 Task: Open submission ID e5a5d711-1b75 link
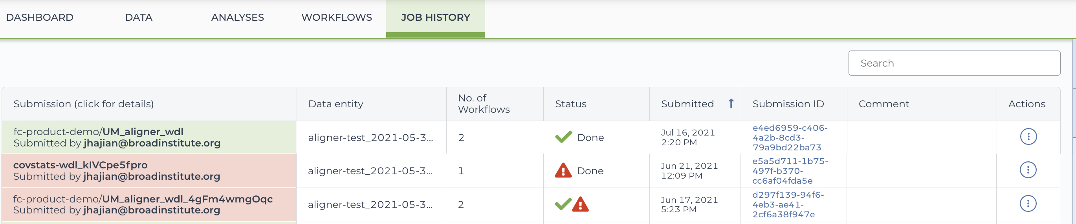790,171
